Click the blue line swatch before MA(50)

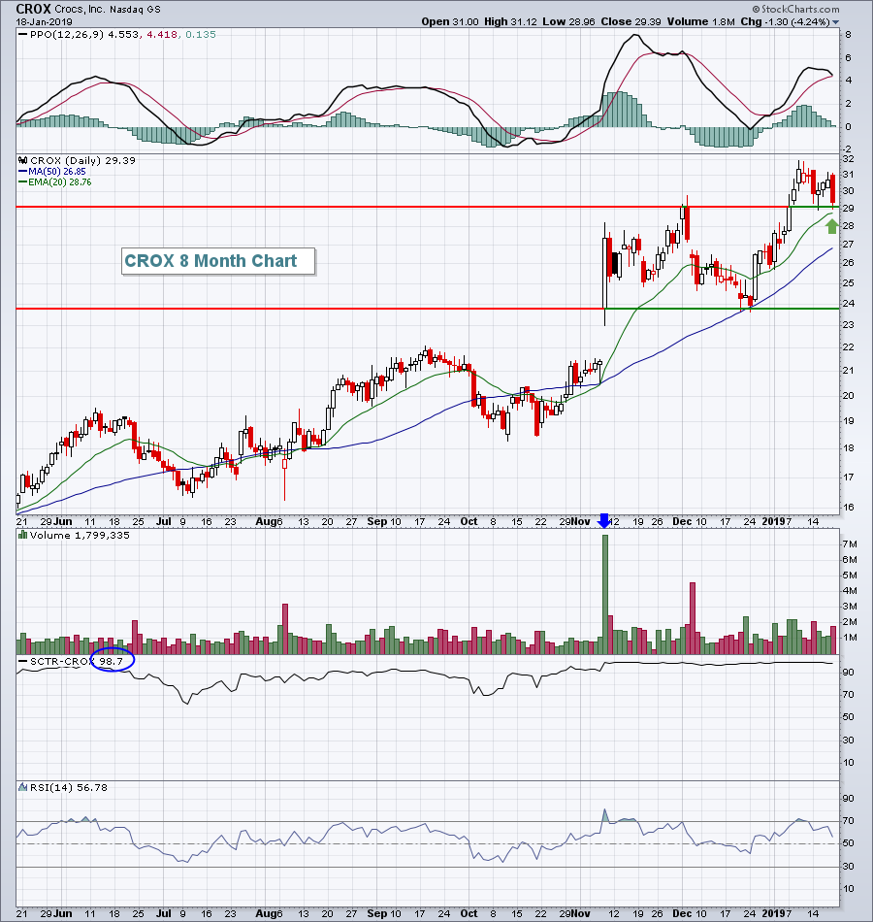pyautogui.click(x=23, y=172)
